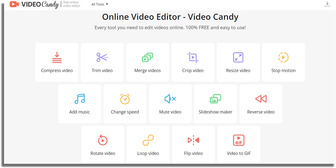The height and width of the screenshot is (168, 336).
Task: Click the Change speed stopwatch icon
Action: click(x=125, y=99)
